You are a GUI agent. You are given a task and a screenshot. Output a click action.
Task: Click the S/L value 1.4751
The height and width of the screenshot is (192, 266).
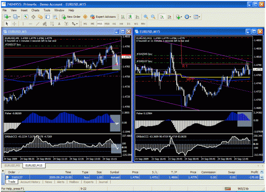(x=154, y=177)
